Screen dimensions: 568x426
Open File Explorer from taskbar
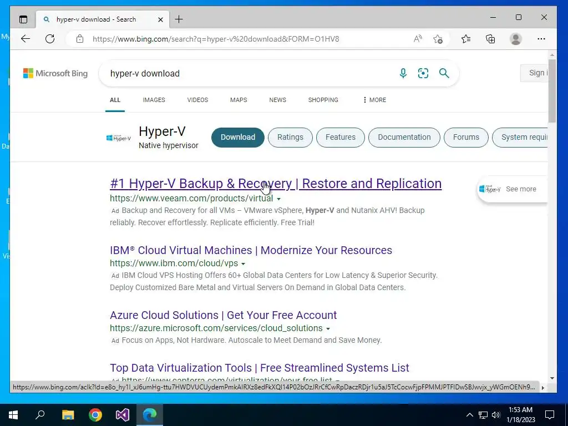[x=68, y=415]
